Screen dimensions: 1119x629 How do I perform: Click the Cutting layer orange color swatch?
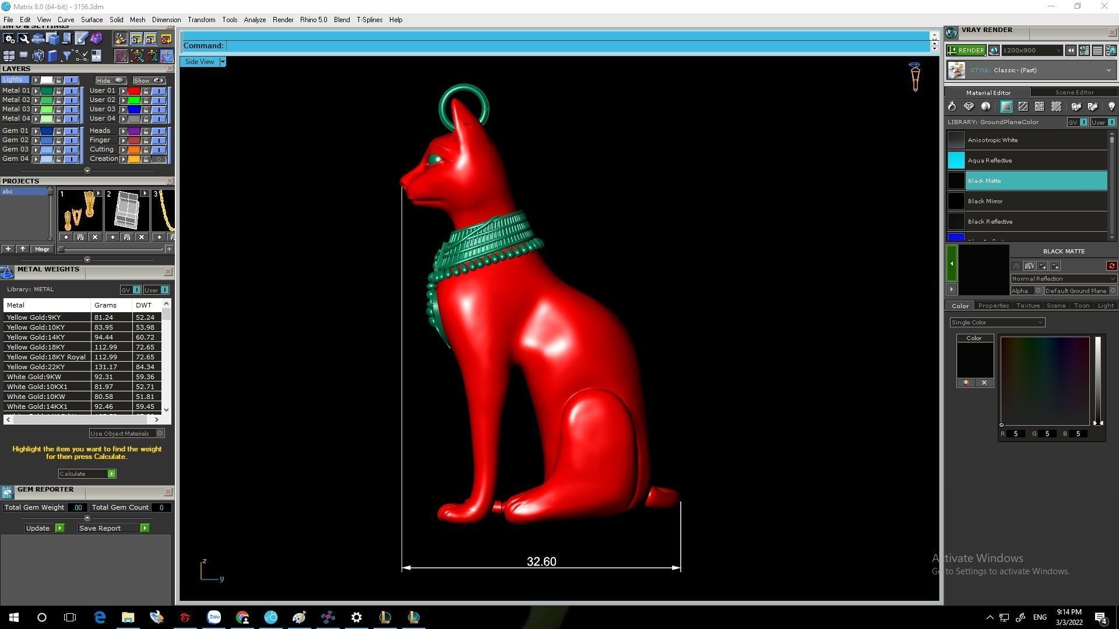point(134,150)
